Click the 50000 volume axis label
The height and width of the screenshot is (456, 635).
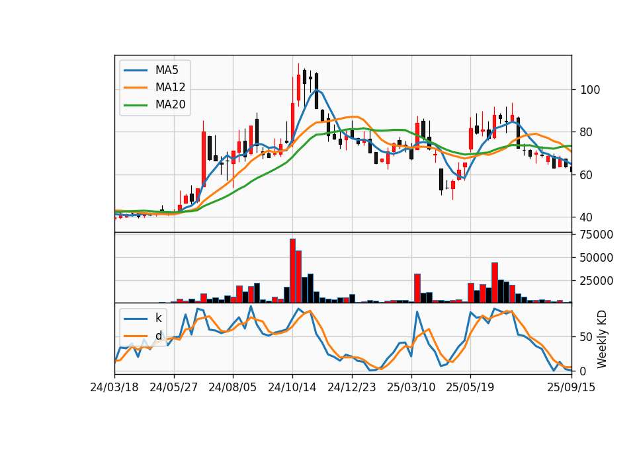click(x=597, y=257)
